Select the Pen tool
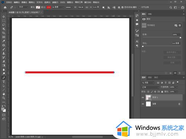Viewport: 186px width, 139px height. [4, 78]
